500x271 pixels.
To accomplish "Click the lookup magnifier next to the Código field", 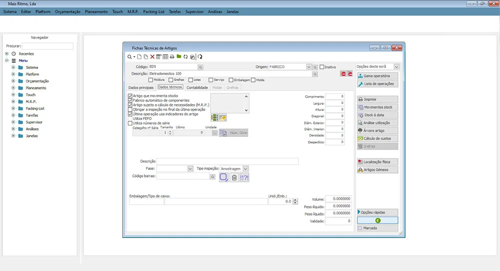I will pyautogui.click(x=200, y=67).
